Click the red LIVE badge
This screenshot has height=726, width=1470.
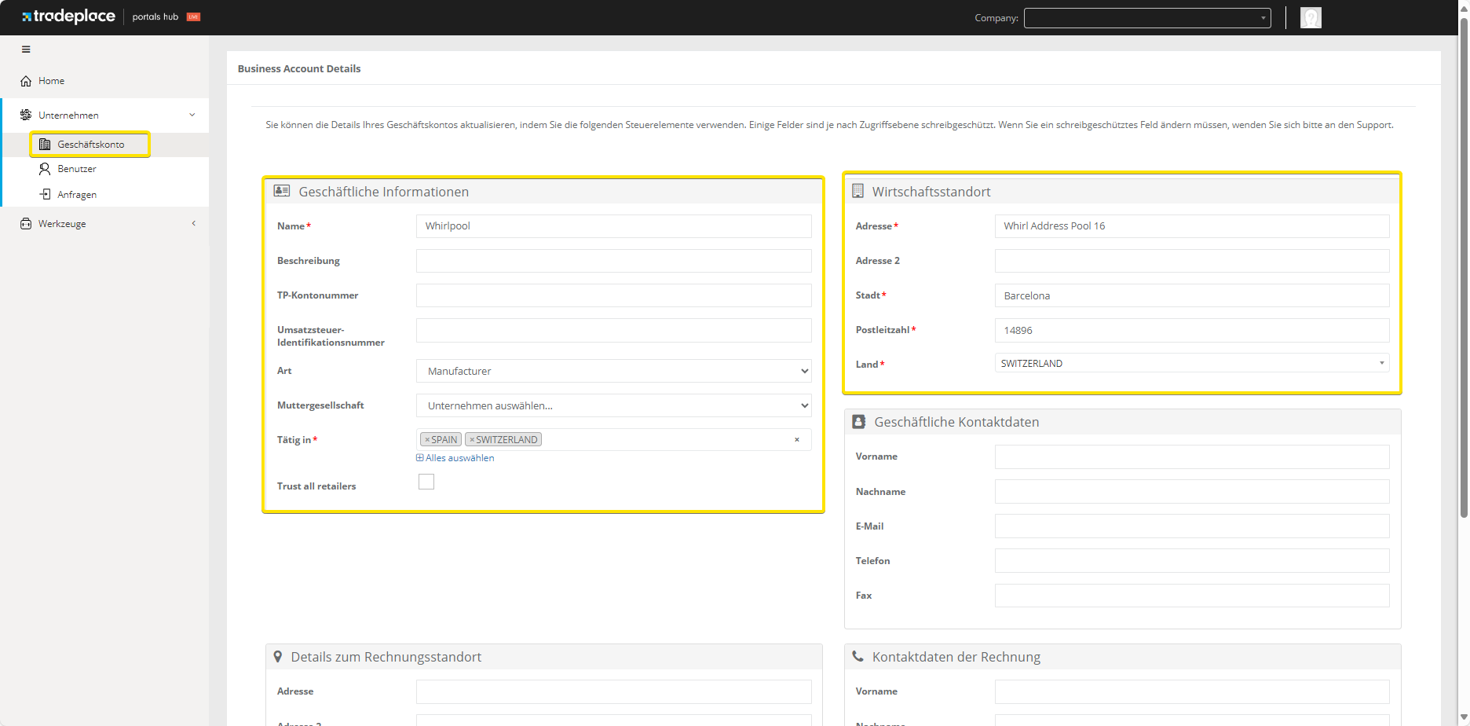click(193, 16)
